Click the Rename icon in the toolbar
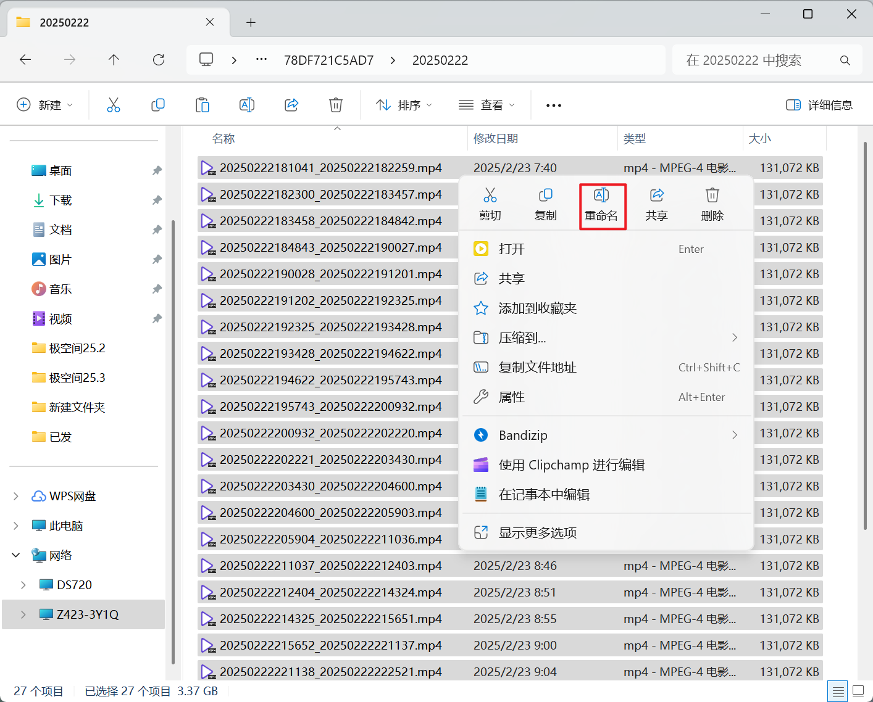Image resolution: width=873 pixels, height=702 pixels. [x=247, y=105]
